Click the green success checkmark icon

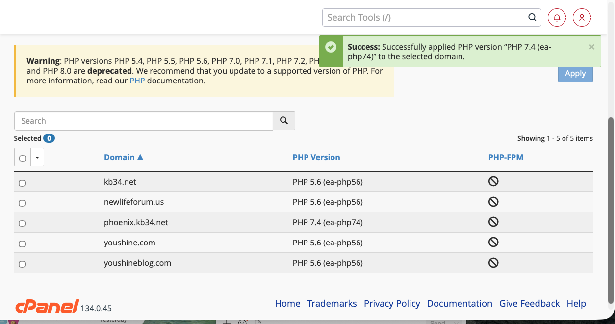coord(331,47)
